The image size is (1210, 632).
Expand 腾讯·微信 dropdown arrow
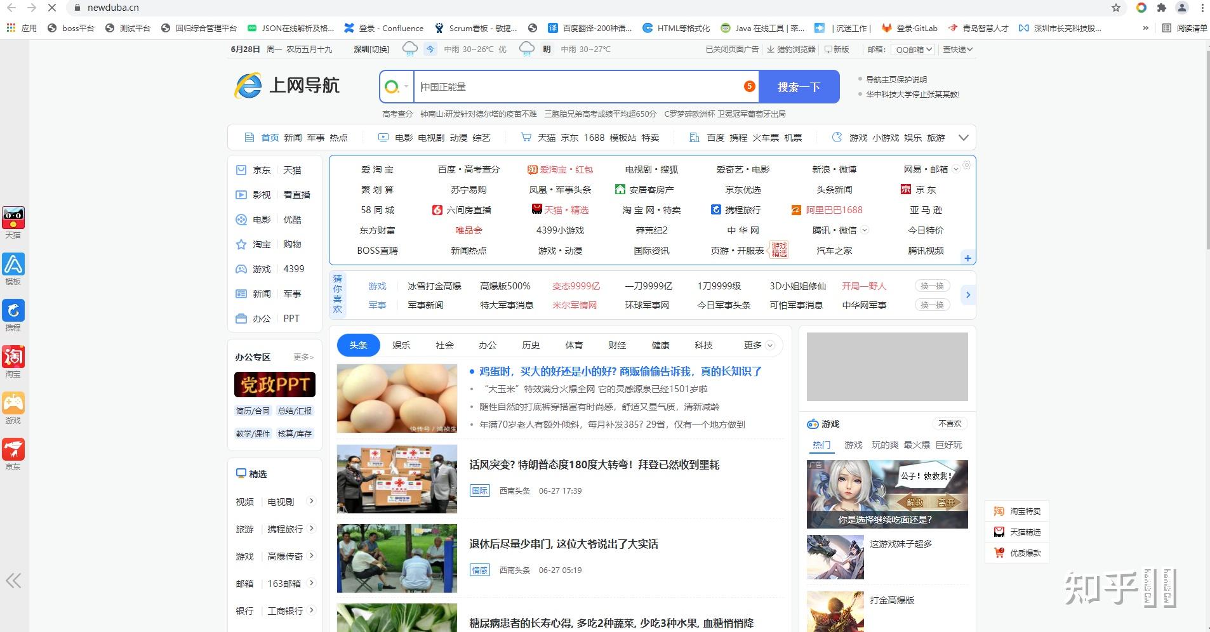[x=864, y=230]
